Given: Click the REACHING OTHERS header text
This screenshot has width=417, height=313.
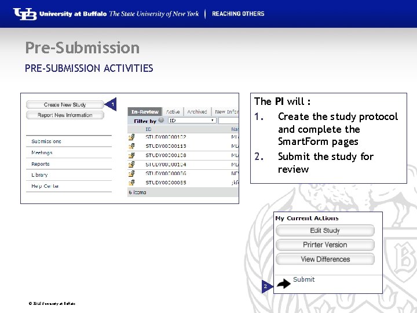Looking at the screenshot, I should point(238,14).
